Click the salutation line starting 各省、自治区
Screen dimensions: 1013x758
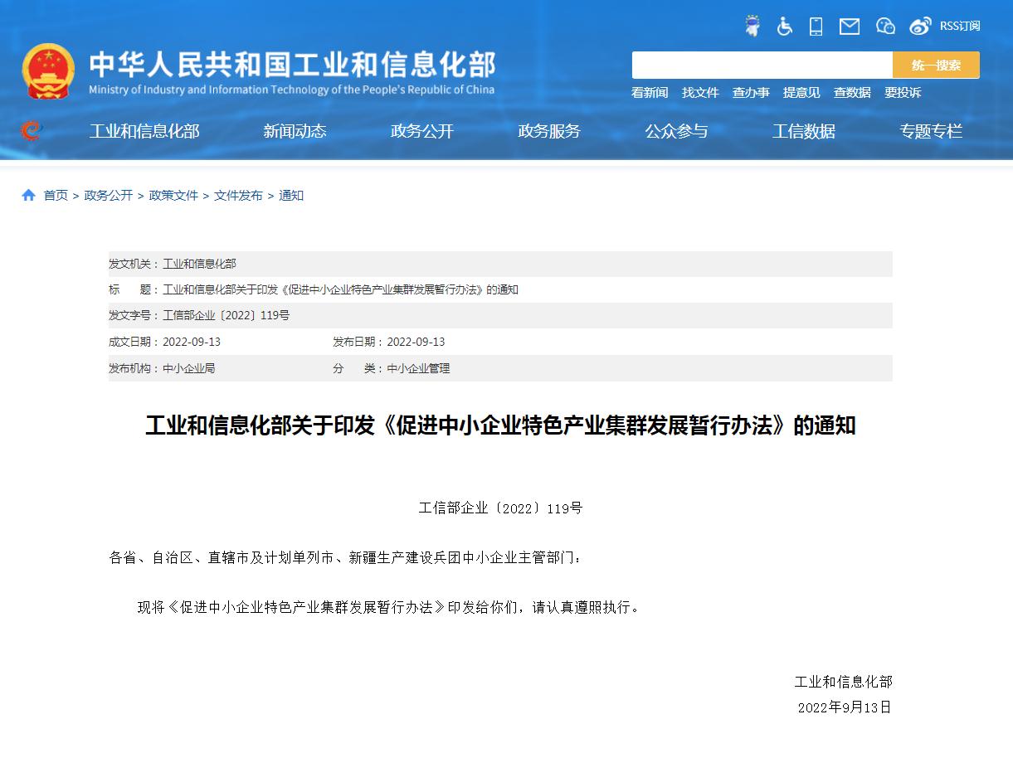coord(346,558)
